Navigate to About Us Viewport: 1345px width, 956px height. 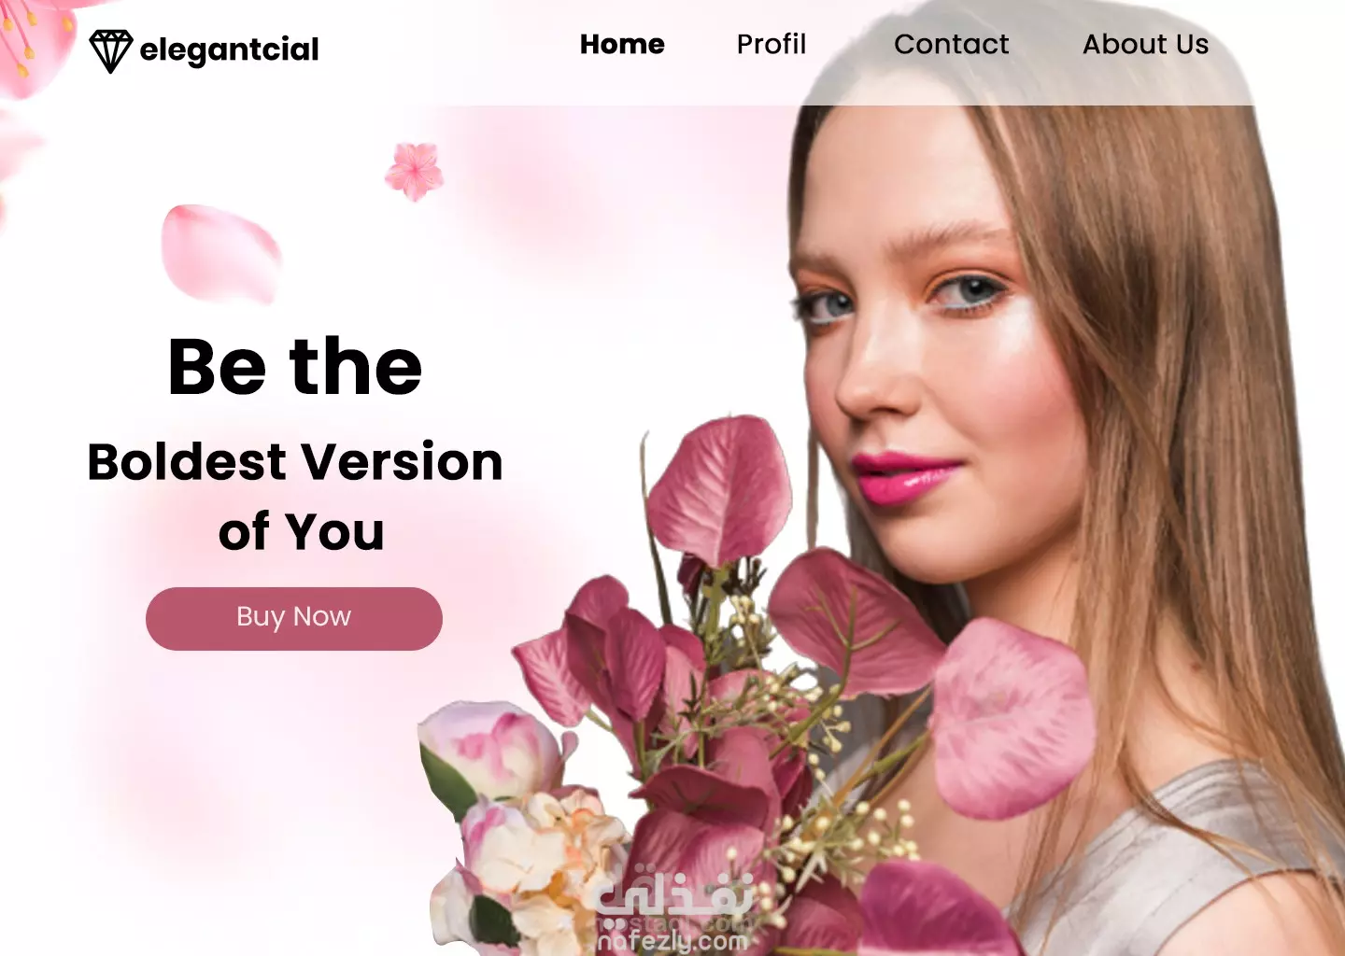pos(1145,44)
